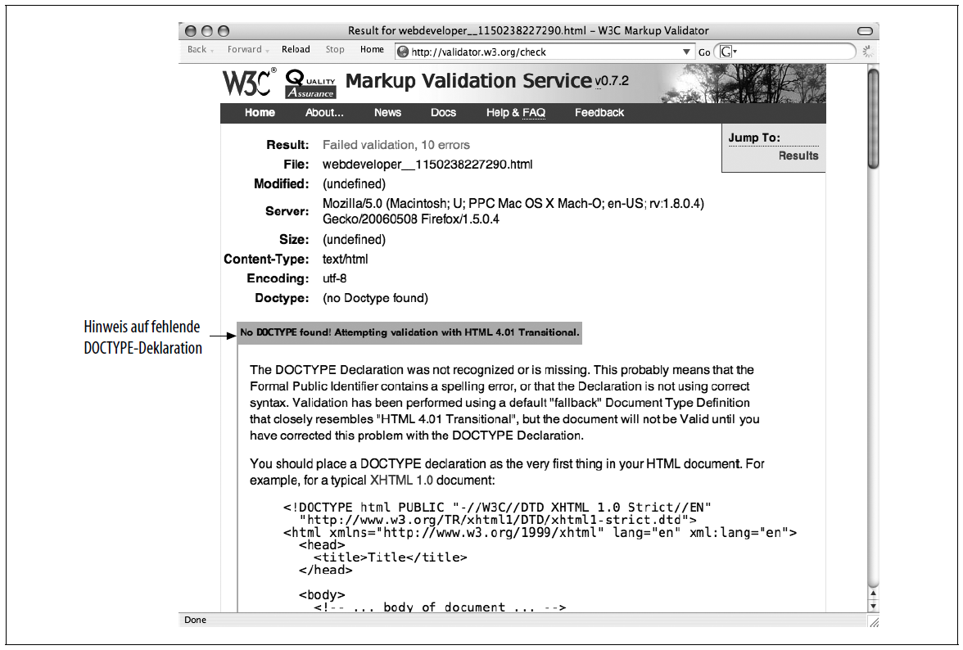The width and height of the screenshot is (963, 650).
Task: Click the Size '(undefined)' value
Action: pos(355,239)
